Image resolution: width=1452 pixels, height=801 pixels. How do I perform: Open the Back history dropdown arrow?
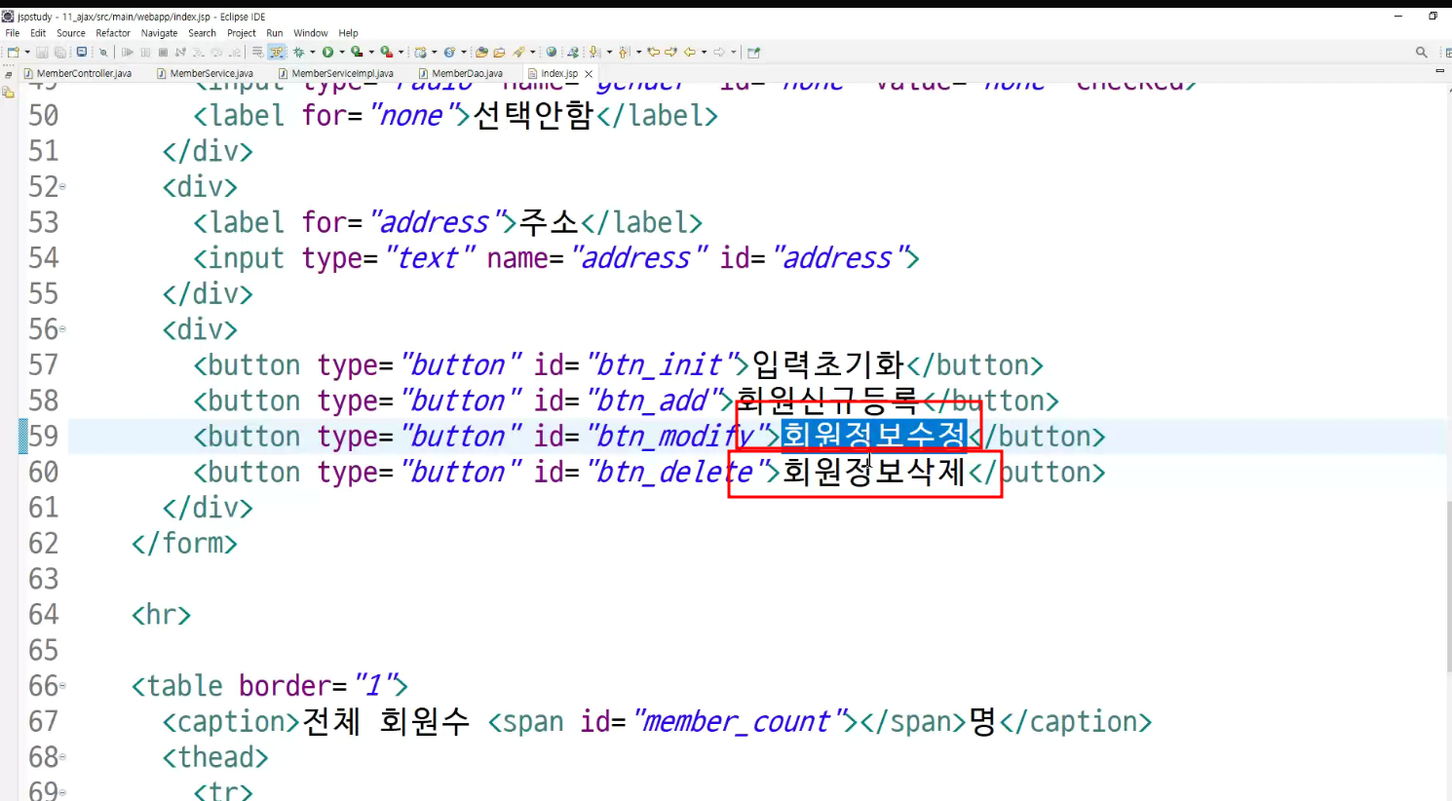[x=704, y=52]
